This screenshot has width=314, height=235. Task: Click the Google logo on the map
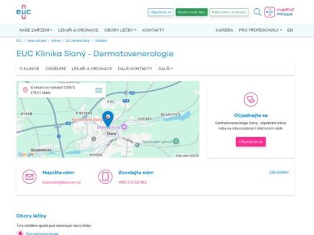click(26, 154)
